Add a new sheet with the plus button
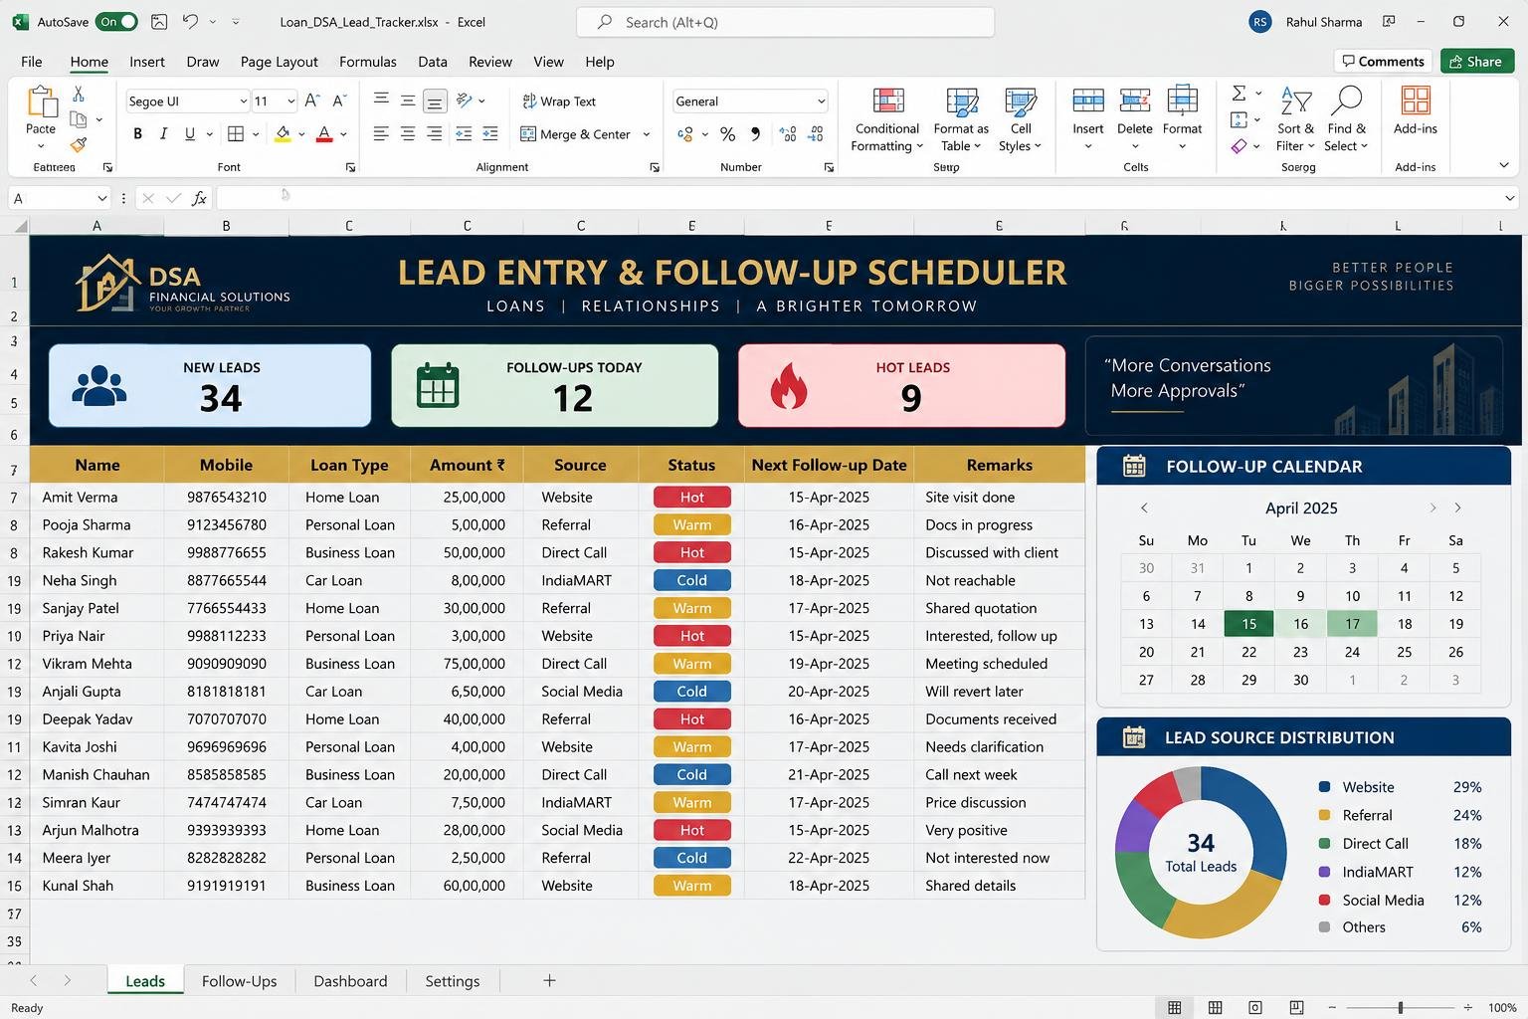1528x1019 pixels. [549, 980]
